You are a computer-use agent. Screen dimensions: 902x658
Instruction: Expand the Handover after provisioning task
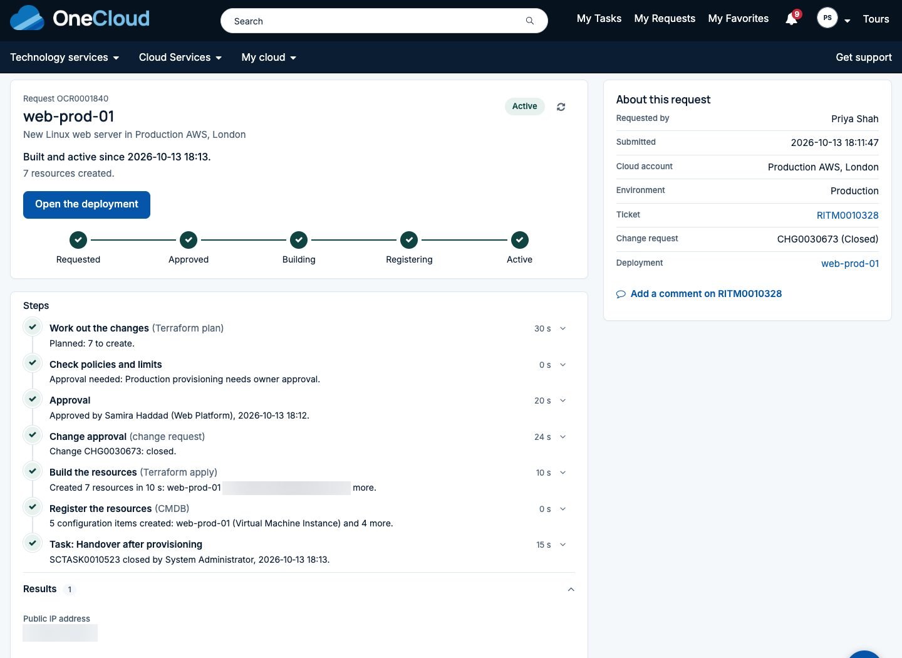click(x=562, y=545)
